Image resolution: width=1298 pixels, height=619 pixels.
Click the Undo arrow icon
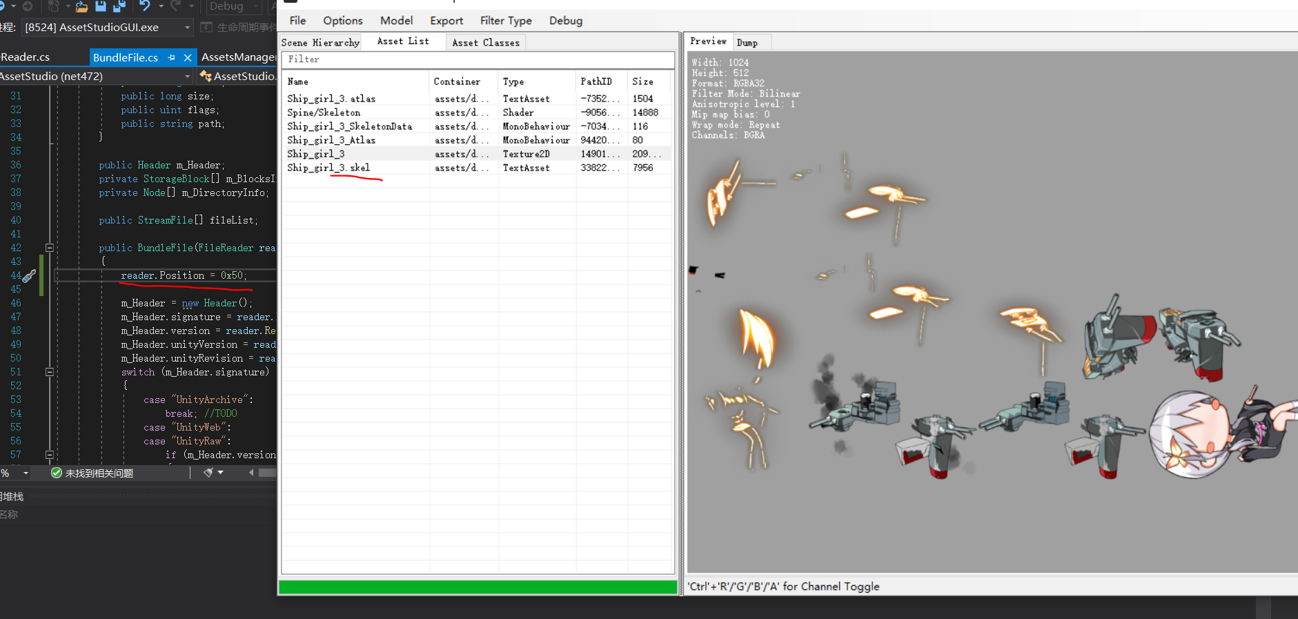click(x=144, y=6)
